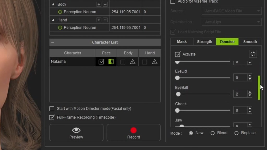The width and height of the screenshot is (267, 150).
Task: Click EyeBall slider handle
Action: click(x=178, y=94)
